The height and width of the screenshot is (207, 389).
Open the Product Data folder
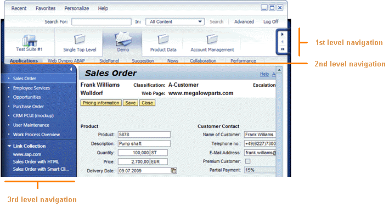click(x=163, y=40)
